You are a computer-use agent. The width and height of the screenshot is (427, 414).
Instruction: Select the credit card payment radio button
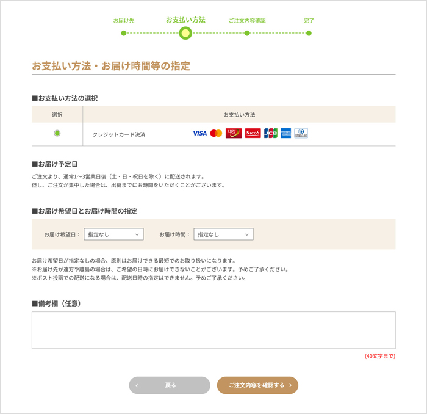[57, 133]
